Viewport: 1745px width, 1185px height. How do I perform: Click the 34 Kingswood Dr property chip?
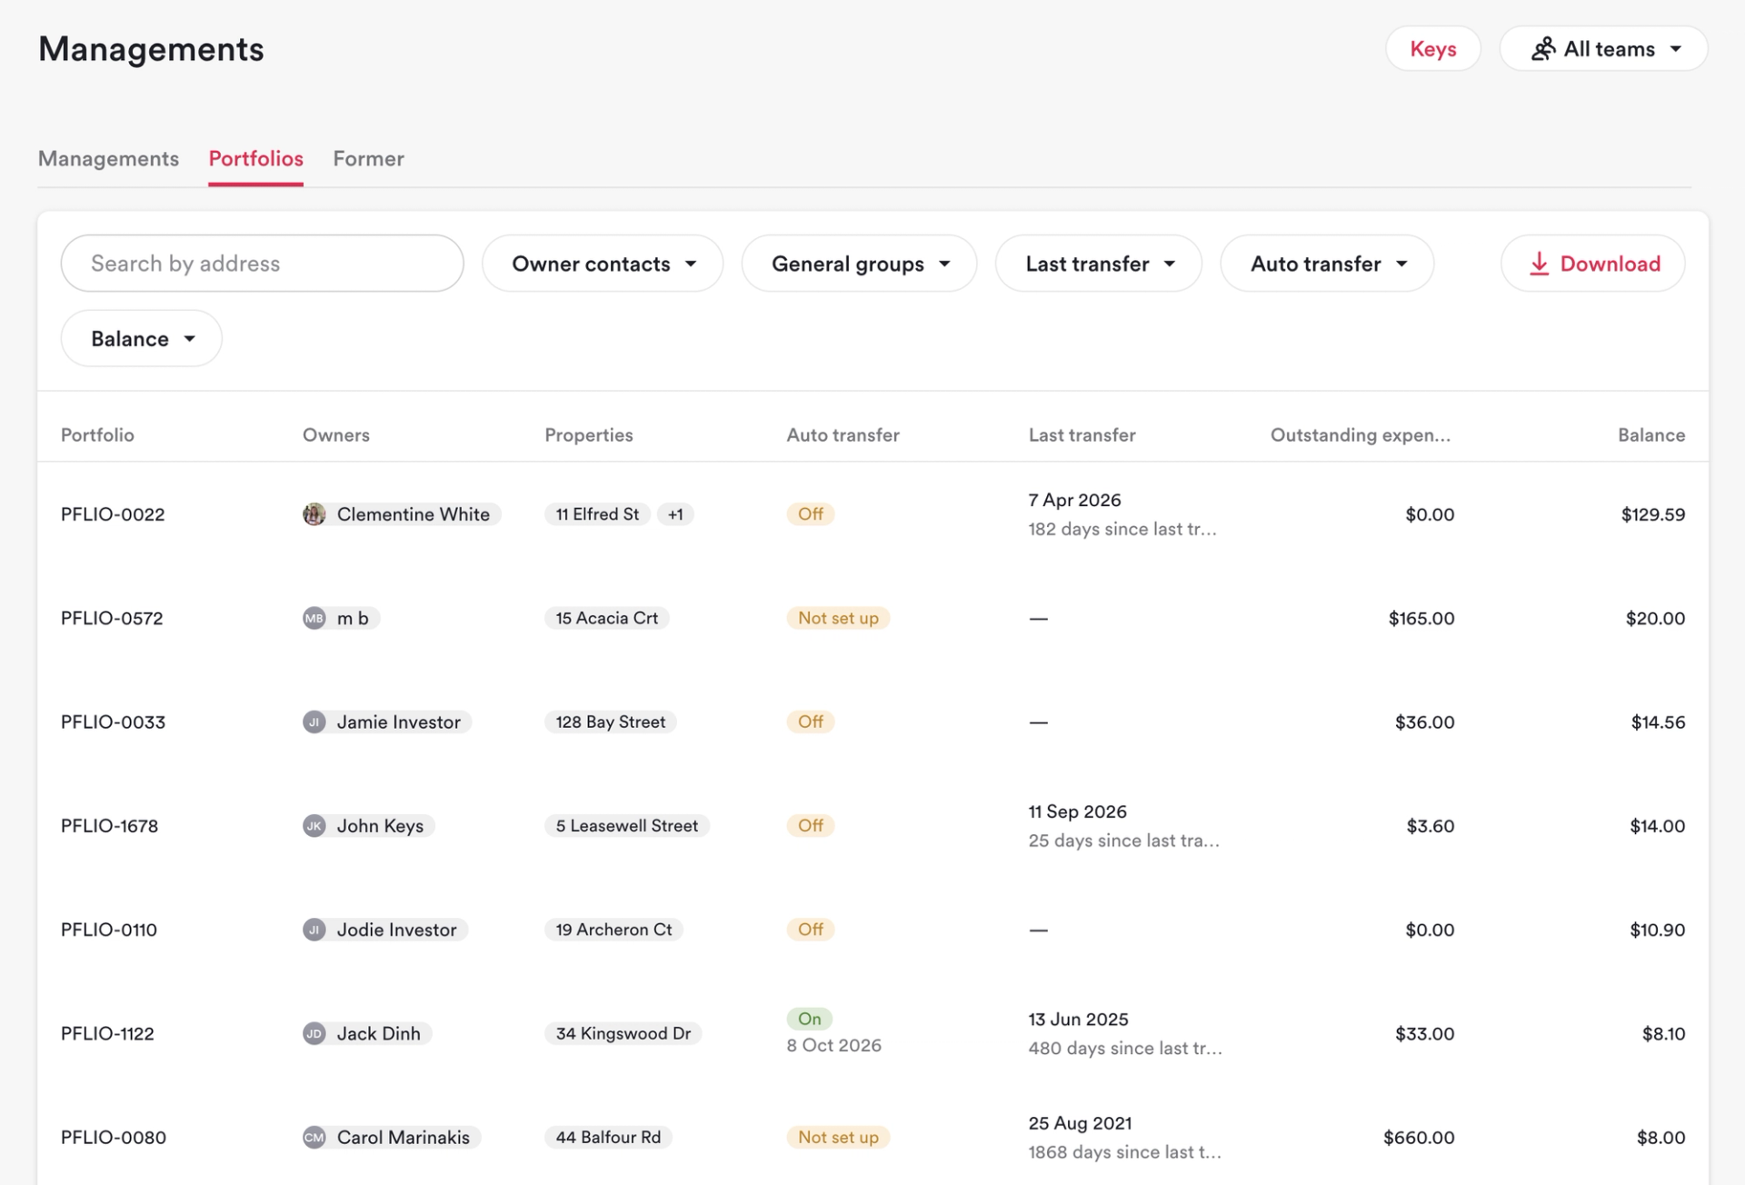pos(623,1033)
